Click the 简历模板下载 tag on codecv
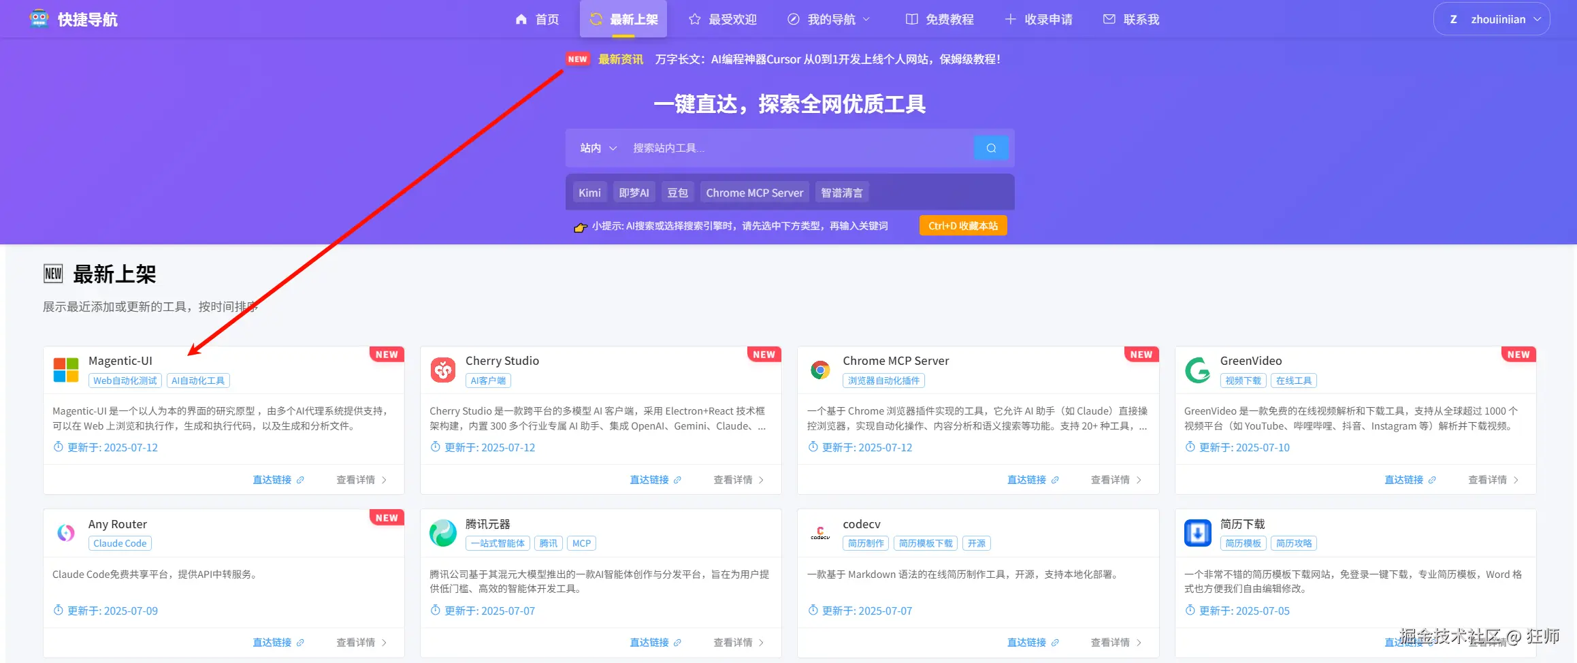The height and width of the screenshot is (663, 1577). coord(926,543)
